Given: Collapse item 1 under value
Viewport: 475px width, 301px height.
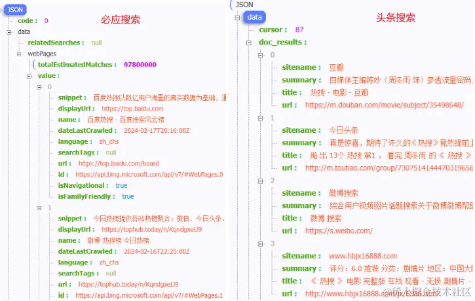Looking at the screenshot, I should coord(39,208).
